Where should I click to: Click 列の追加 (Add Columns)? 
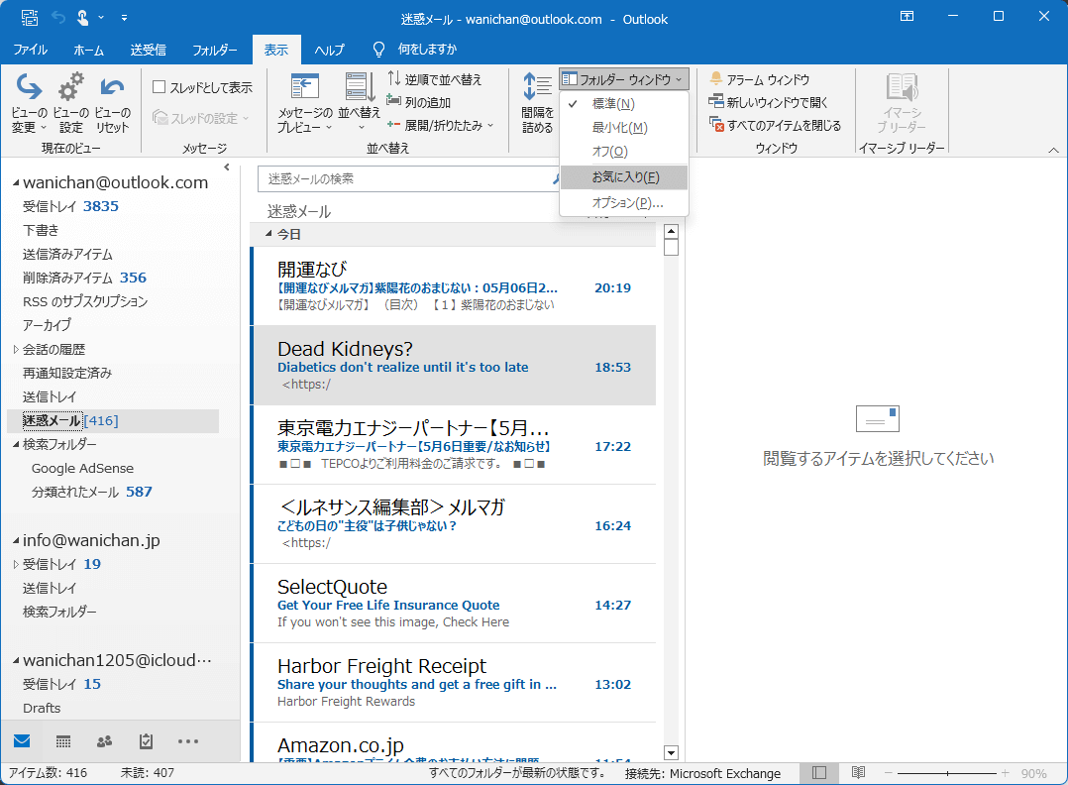pyautogui.click(x=419, y=102)
